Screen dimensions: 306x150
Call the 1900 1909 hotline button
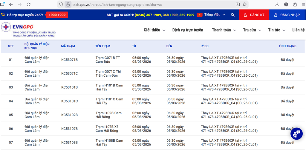click(x=57, y=15)
